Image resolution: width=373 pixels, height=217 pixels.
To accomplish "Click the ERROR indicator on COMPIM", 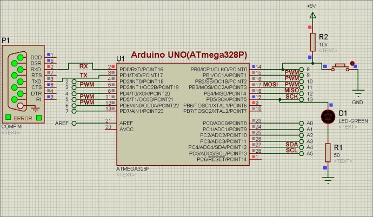I will click(22, 118).
